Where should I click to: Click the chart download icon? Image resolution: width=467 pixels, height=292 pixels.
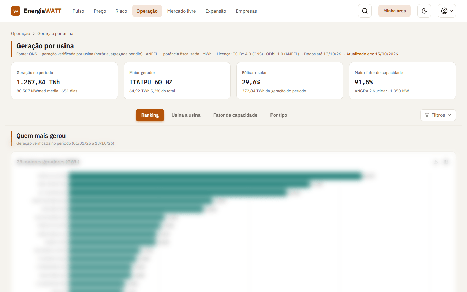click(x=436, y=162)
